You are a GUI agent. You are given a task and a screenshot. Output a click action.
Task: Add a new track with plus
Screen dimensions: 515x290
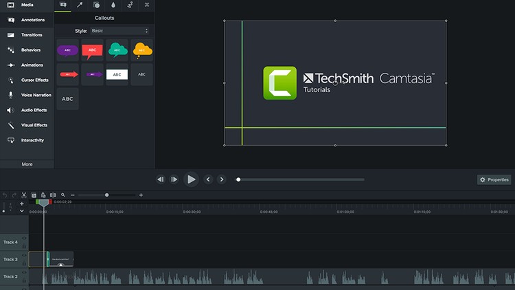tap(22, 204)
